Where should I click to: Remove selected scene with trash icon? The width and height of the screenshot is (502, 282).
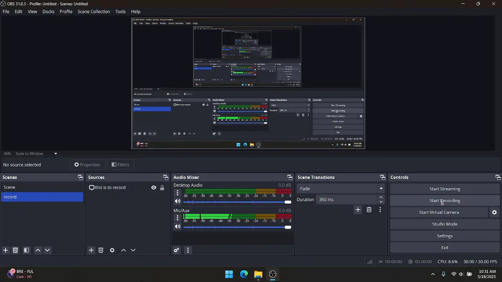pos(16,250)
